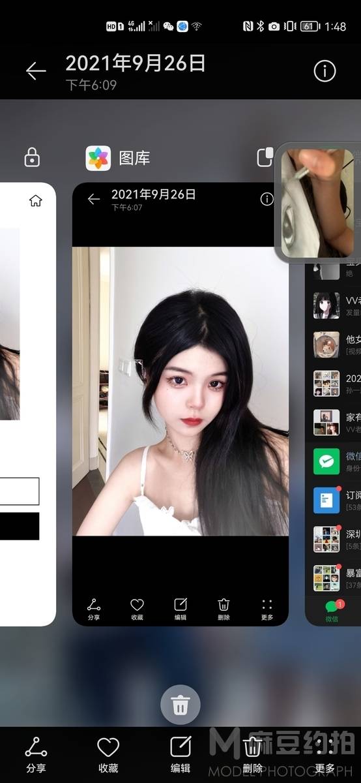Tap the split-screen icon beside 图库 title
Image resolution: width=361 pixels, height=783 pixels.
(x=265, y=157)
